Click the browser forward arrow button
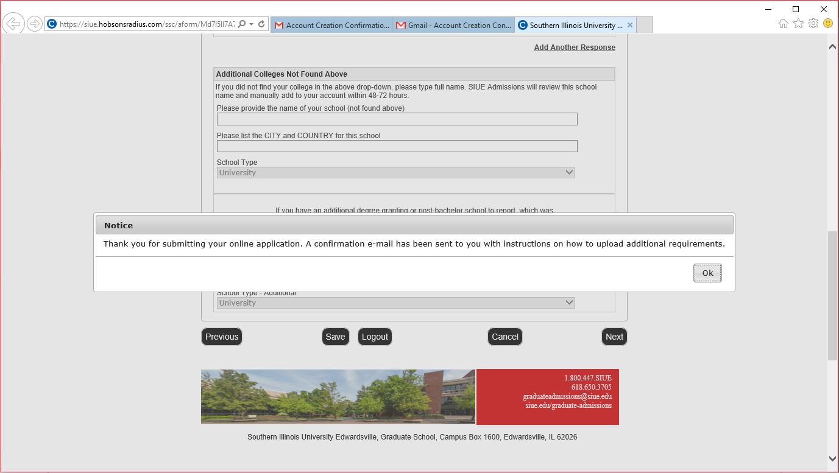The image size is (839, 473). pyautogui.click(x=35, y=24)
